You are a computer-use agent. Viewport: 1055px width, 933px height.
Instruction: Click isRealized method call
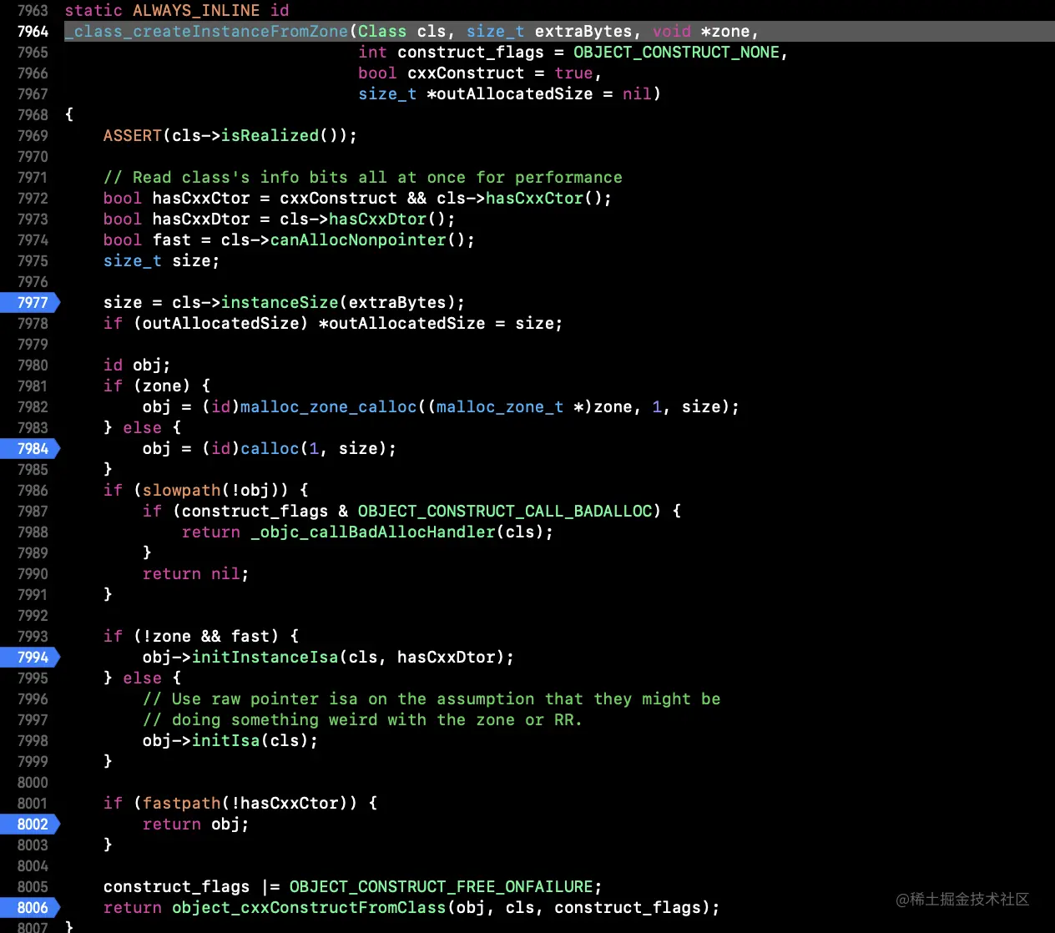[270, 135]
